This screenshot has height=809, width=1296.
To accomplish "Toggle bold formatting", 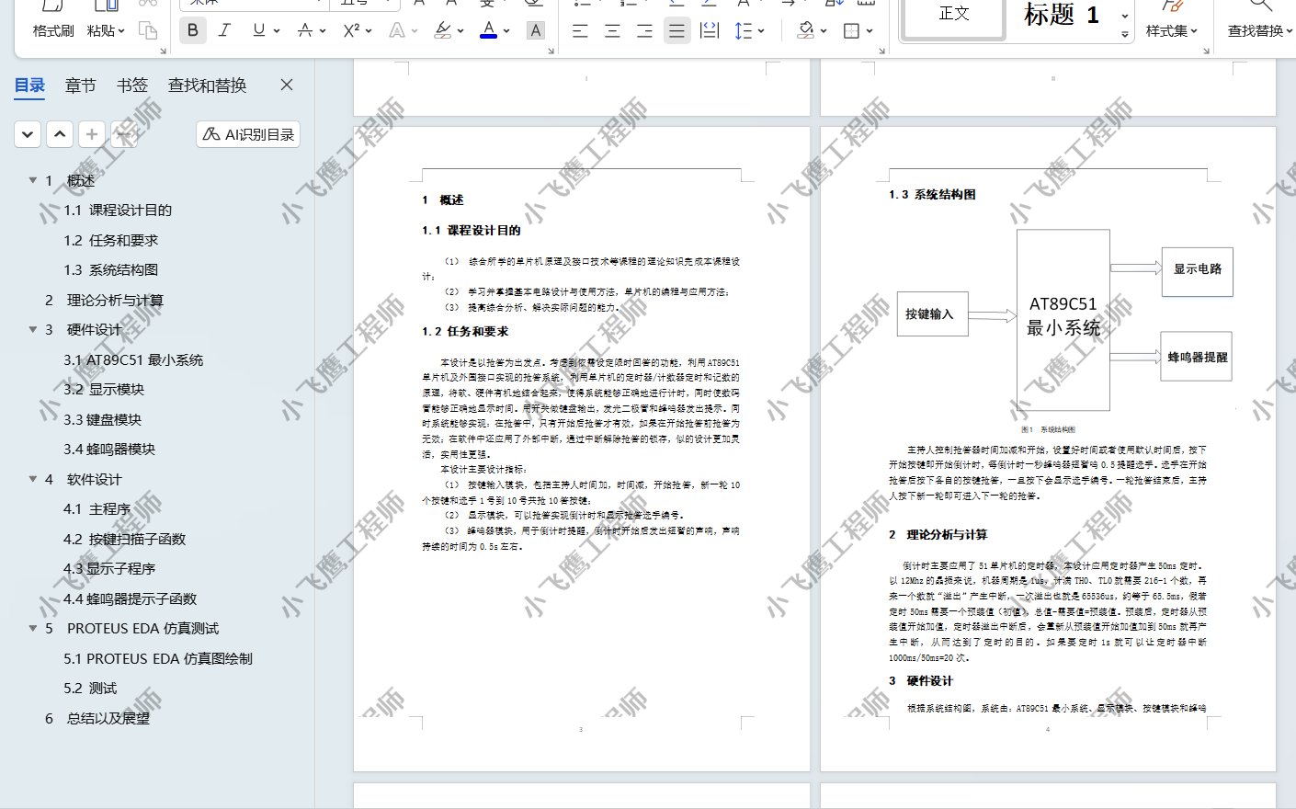I will pos(192,30).
